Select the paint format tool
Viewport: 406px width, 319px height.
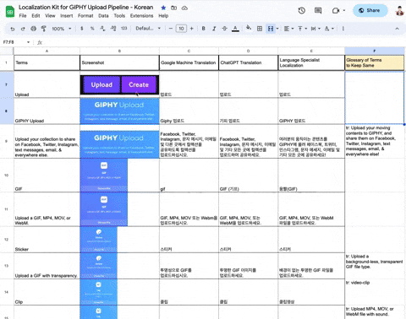click(44, 29)
